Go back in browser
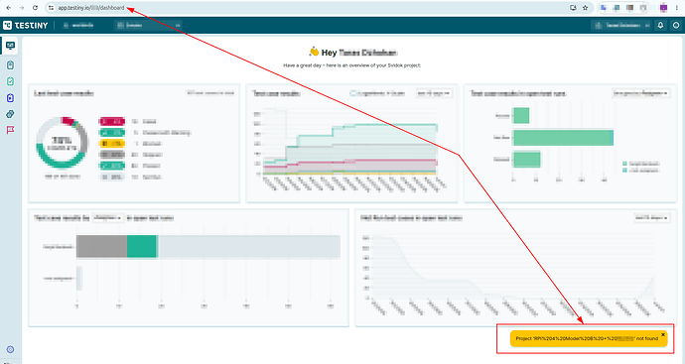The height and width of the screenshot is (364, 685). pyautogui.click(x=8, y=7)
